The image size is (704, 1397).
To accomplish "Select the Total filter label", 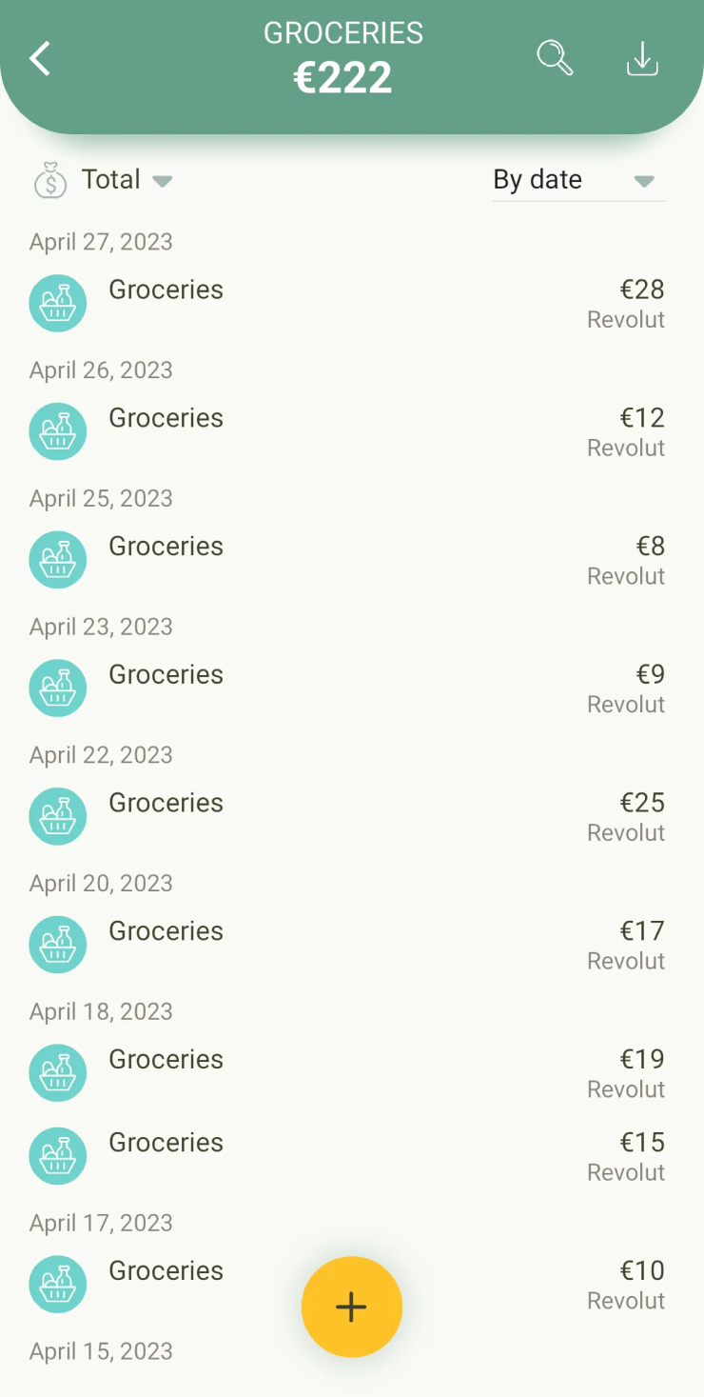I will click(110, 179).
